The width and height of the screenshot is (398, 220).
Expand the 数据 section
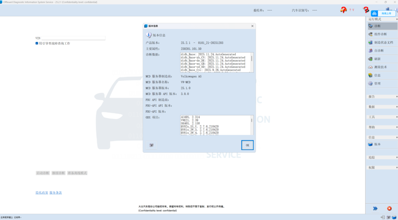[382, 107]
